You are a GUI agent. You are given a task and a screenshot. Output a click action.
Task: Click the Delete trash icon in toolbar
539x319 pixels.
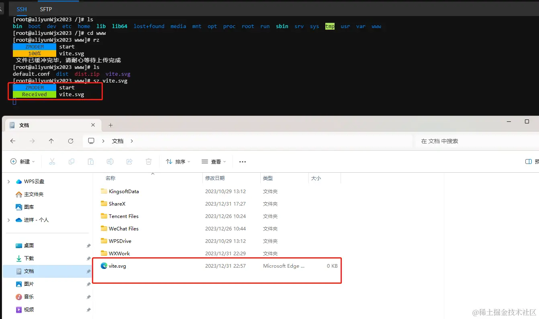click(149, 162)
